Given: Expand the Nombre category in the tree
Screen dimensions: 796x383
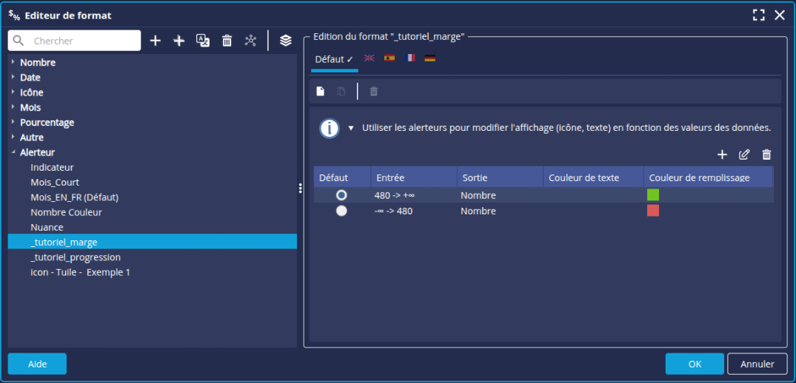Looking at the screenshot, I should [x=13, y=63].
